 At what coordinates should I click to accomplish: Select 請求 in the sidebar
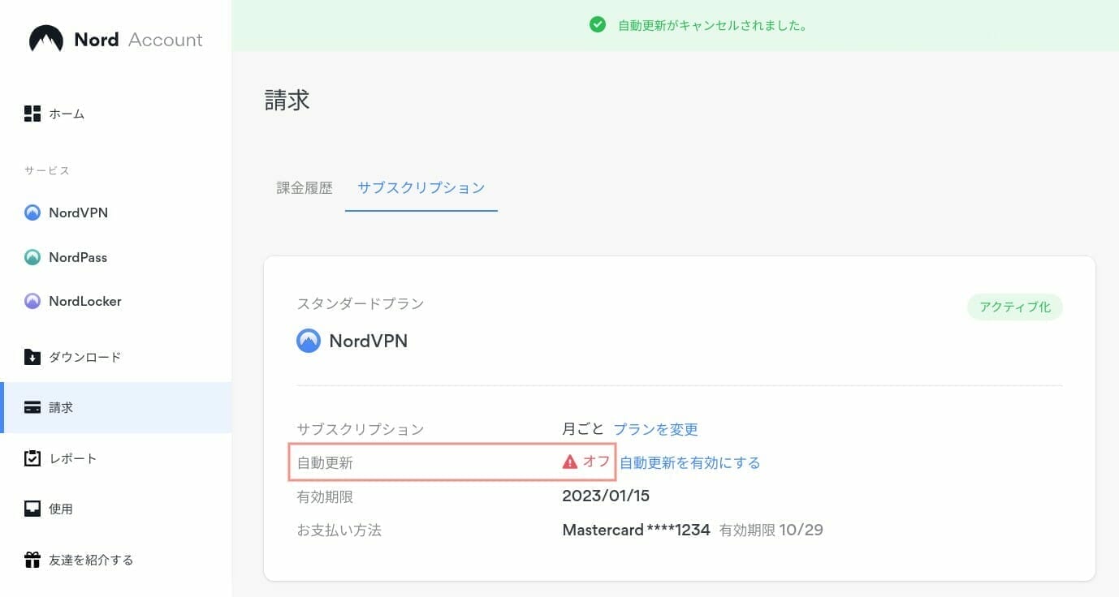pyautogui.click(x=115, y=407)
